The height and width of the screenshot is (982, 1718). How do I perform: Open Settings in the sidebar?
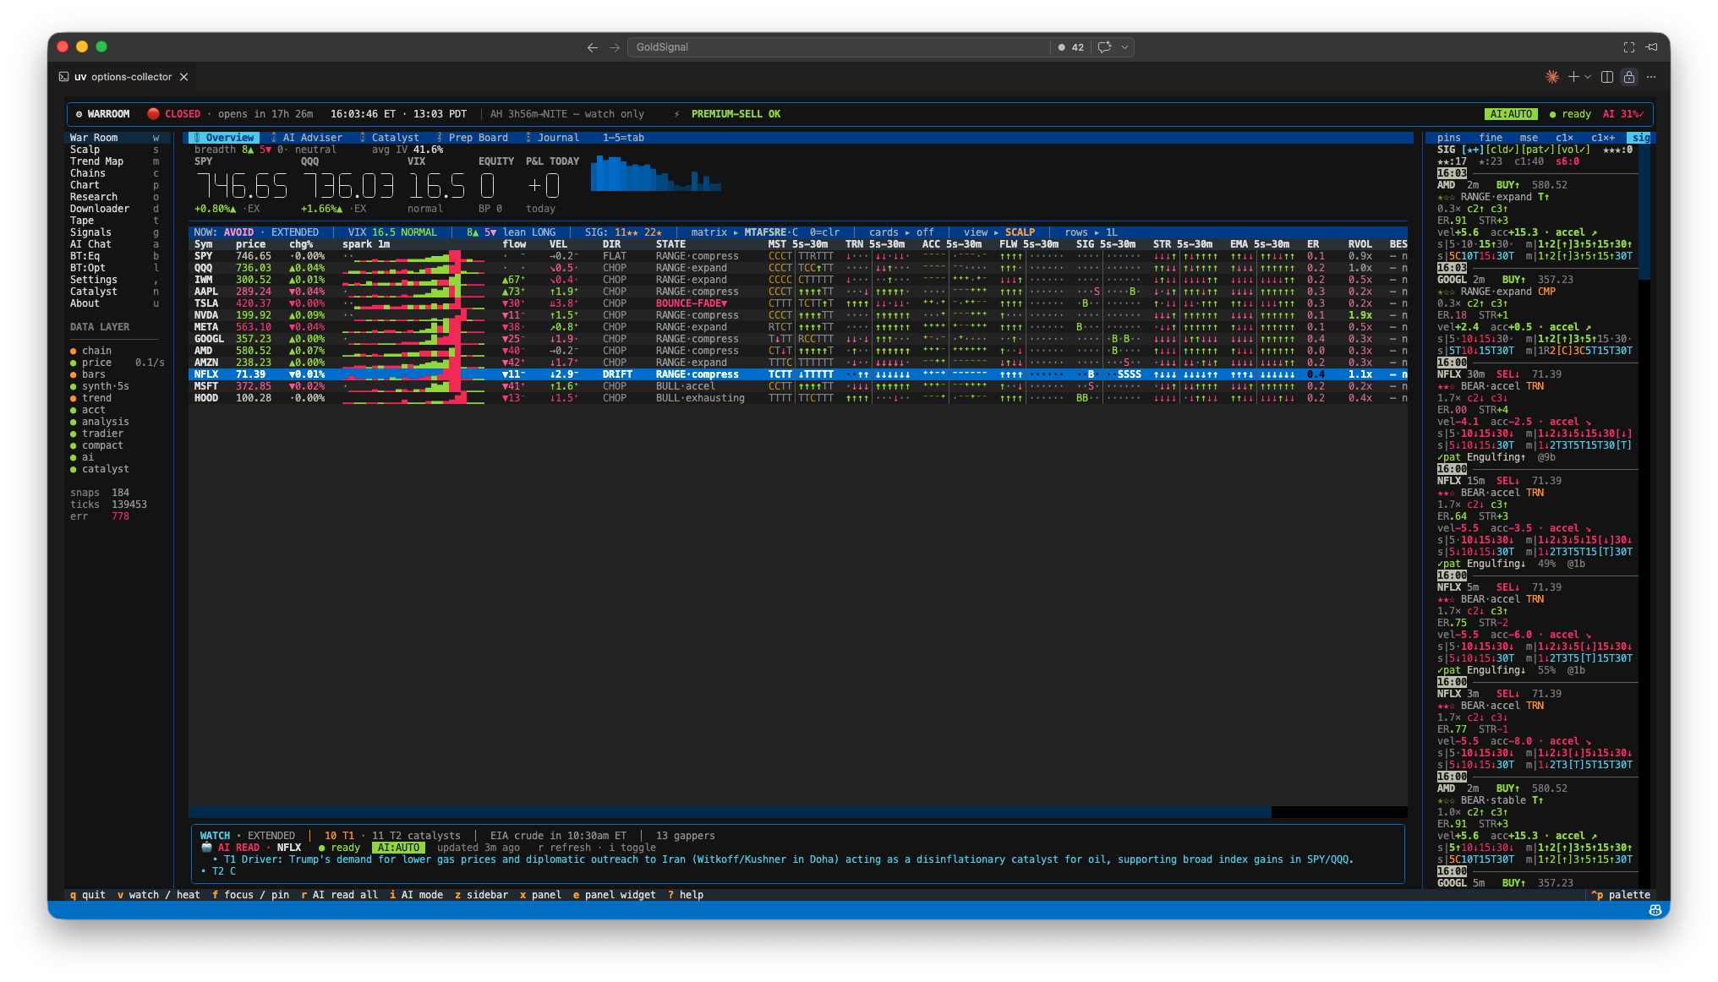point(114,280)
